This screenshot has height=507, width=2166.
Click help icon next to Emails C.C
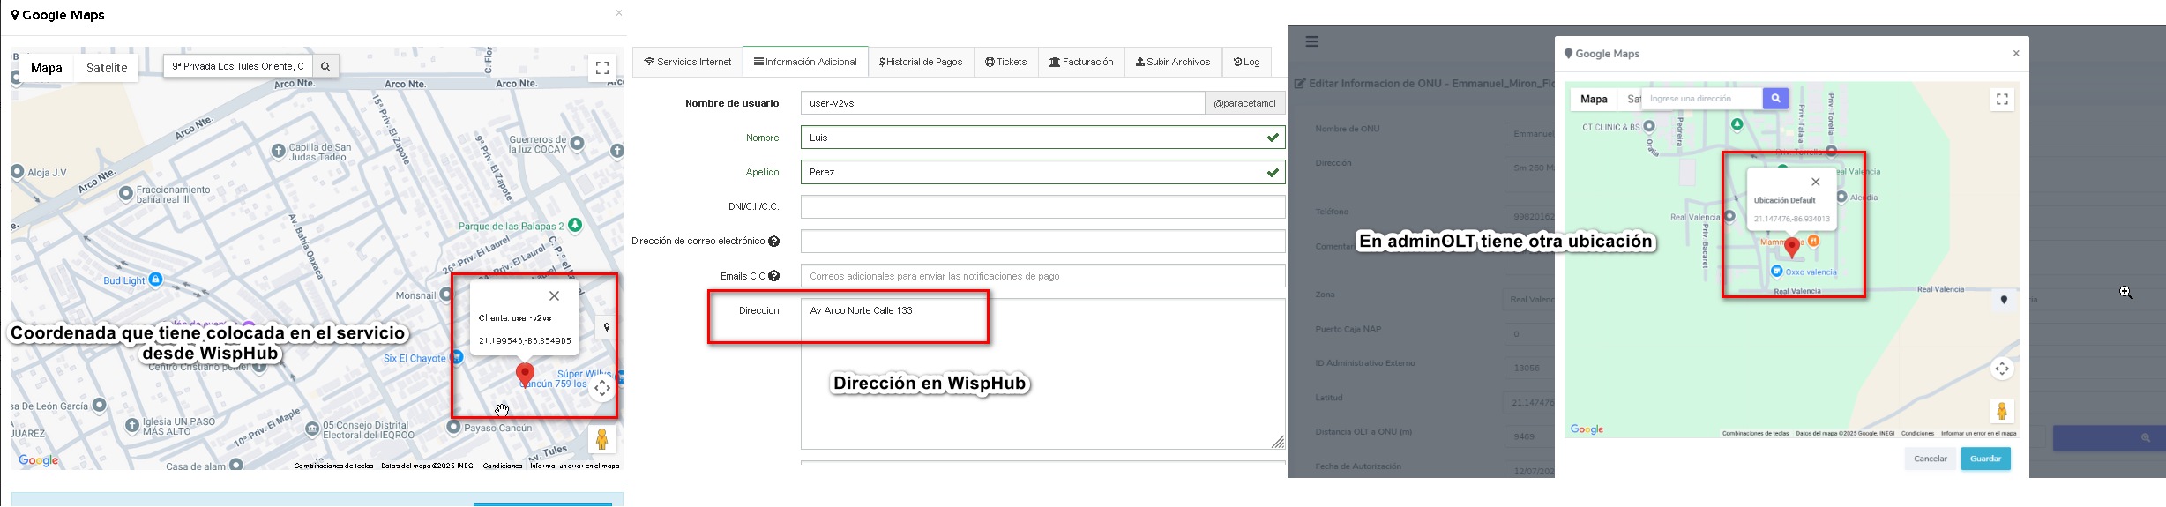(773, 276)
